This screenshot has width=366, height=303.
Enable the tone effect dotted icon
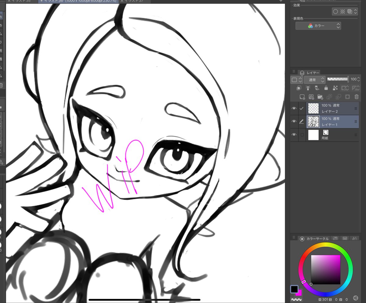(x=343, y=12)
